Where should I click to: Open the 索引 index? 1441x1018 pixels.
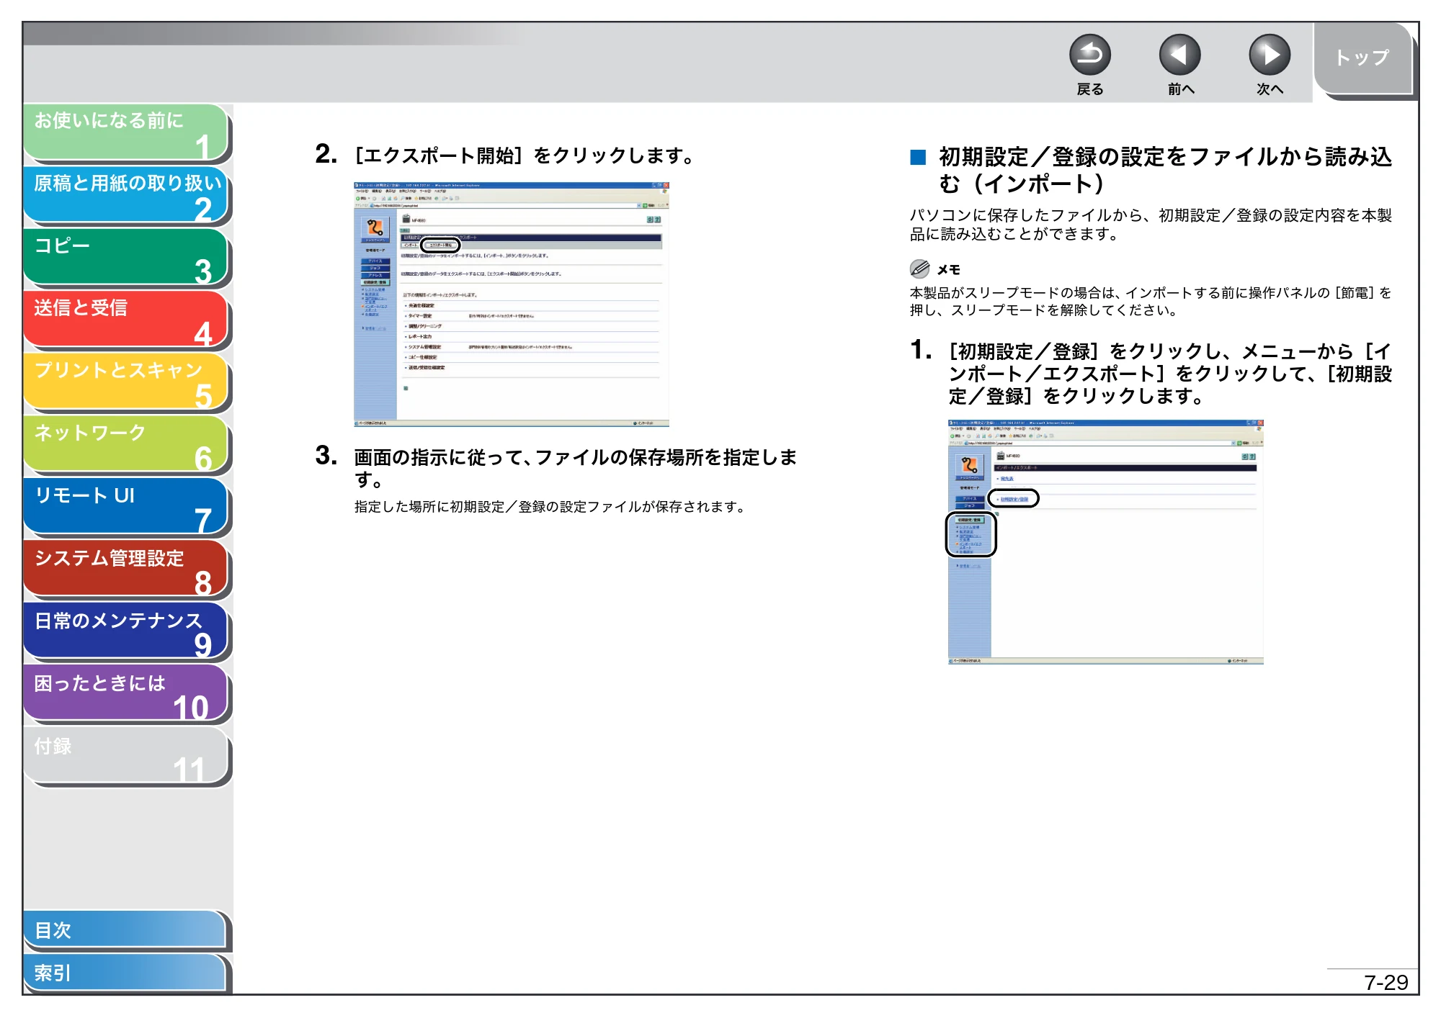pos(126,973)
